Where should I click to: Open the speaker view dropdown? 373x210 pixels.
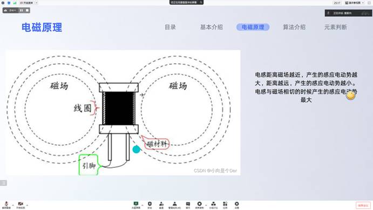(355, 3)
